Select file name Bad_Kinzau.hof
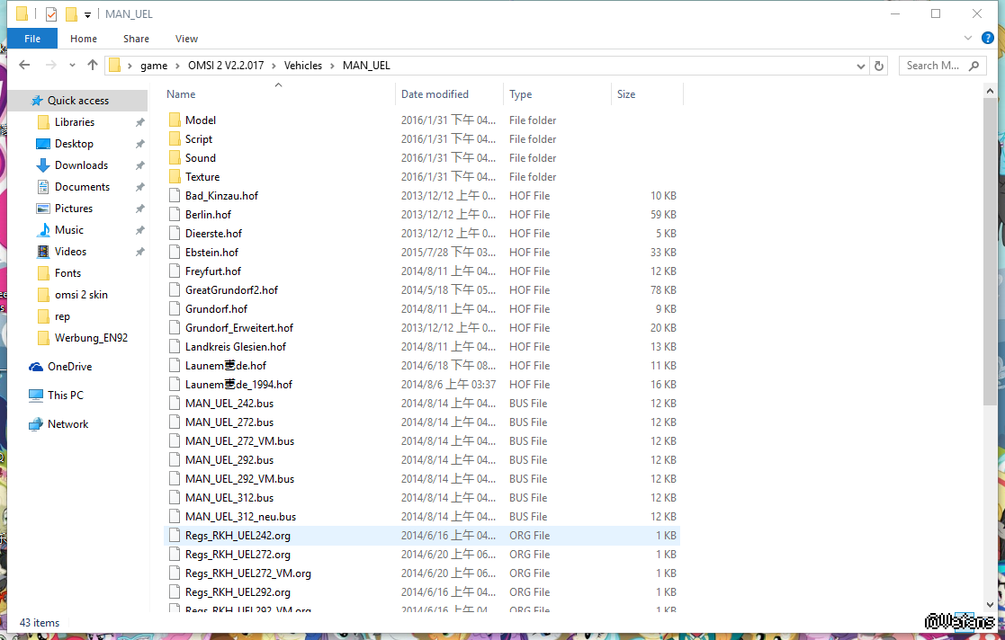Screen dimensions: 1005x640 [221, 195]
